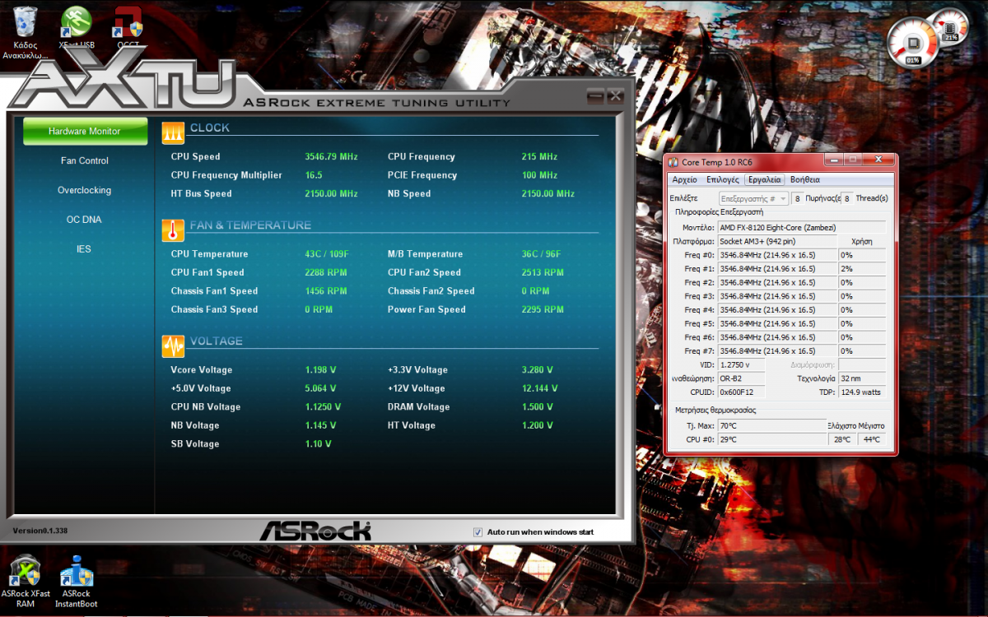Click the CPUID value 0x600F12
988x617 pixels.
(741, 392)
